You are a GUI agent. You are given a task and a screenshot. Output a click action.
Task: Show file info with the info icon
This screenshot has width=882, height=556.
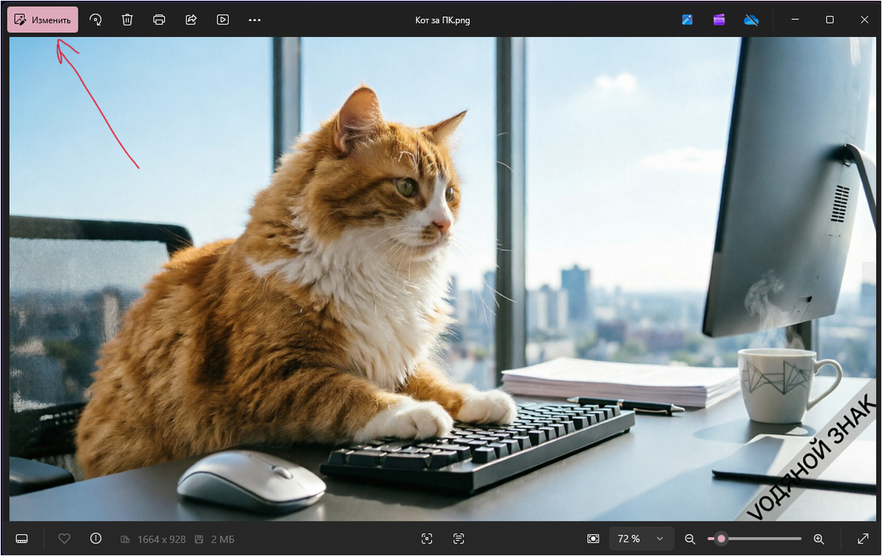coord(96,539)
